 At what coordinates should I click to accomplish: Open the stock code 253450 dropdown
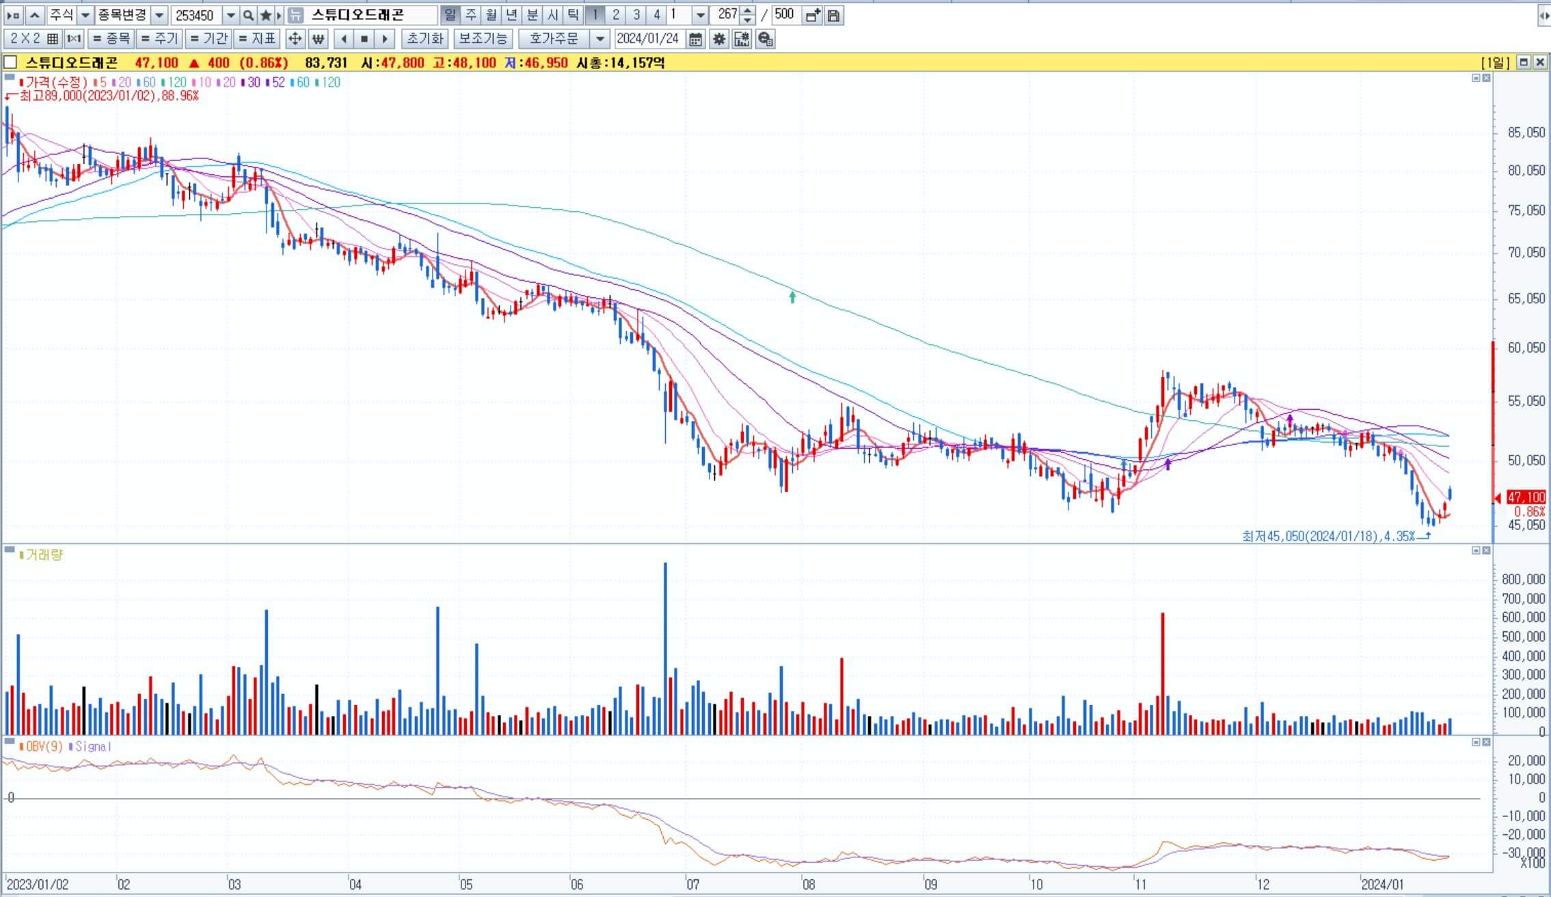tap(230, 15)
